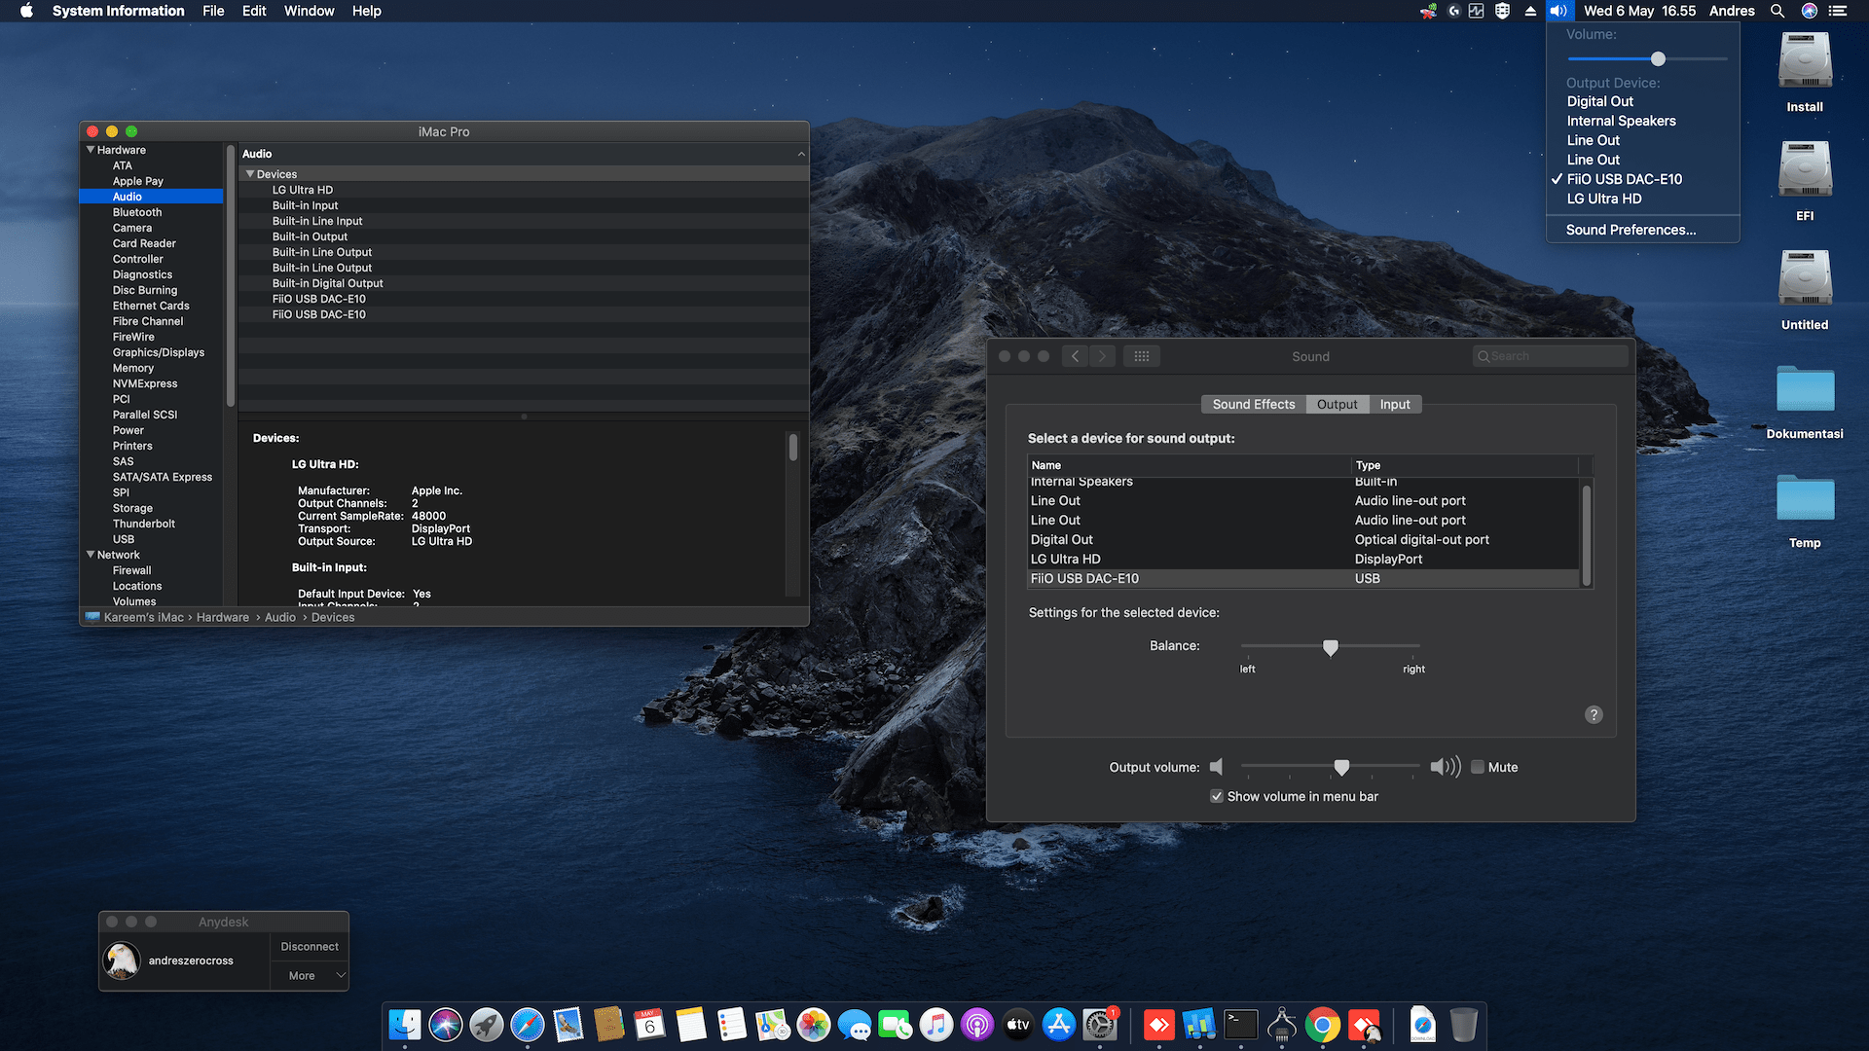Open the Mail stamp icon in Dock
This screenshot has width=1869, height=1051.
coord(568,1025)
